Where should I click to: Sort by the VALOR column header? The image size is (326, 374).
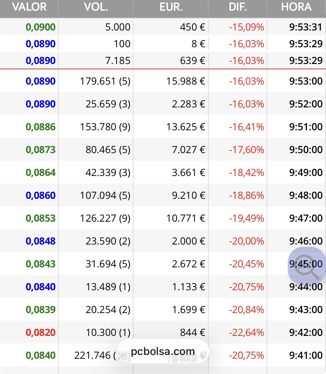(x=29, y=7)
